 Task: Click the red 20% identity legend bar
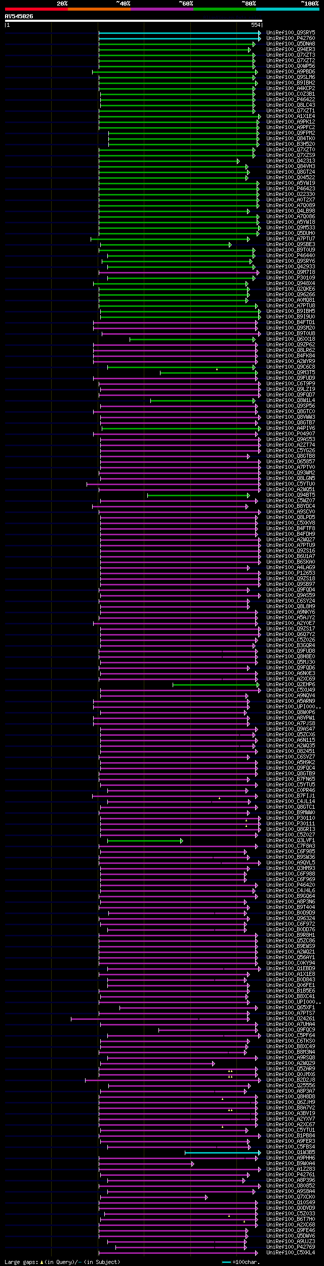tap(36, 9)
